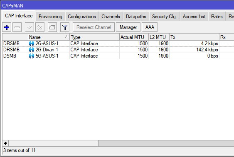The width and height of the screenshot is (234, 157).
Task: Switch to the Channels tab
Action: coord(111,17)
